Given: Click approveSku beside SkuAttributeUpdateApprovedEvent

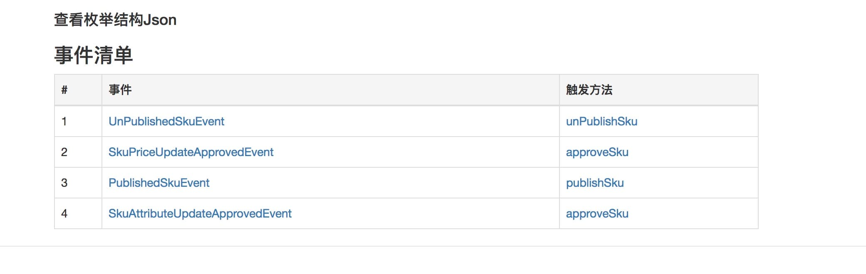Looking at the screenshot, I should (x=597, y=214).
